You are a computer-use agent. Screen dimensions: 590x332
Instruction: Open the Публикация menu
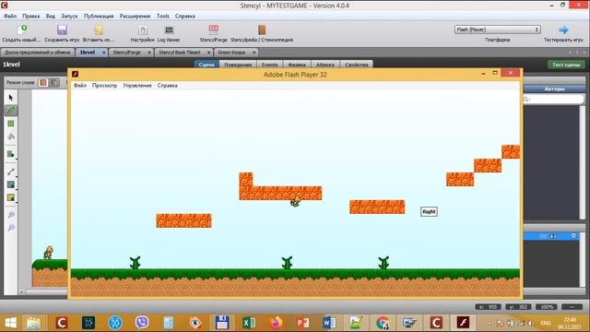pos(99,17)
